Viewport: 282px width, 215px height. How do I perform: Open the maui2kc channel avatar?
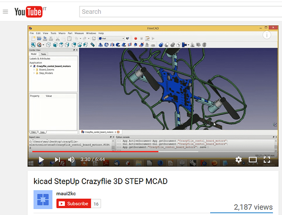click(x=43, y=200)
